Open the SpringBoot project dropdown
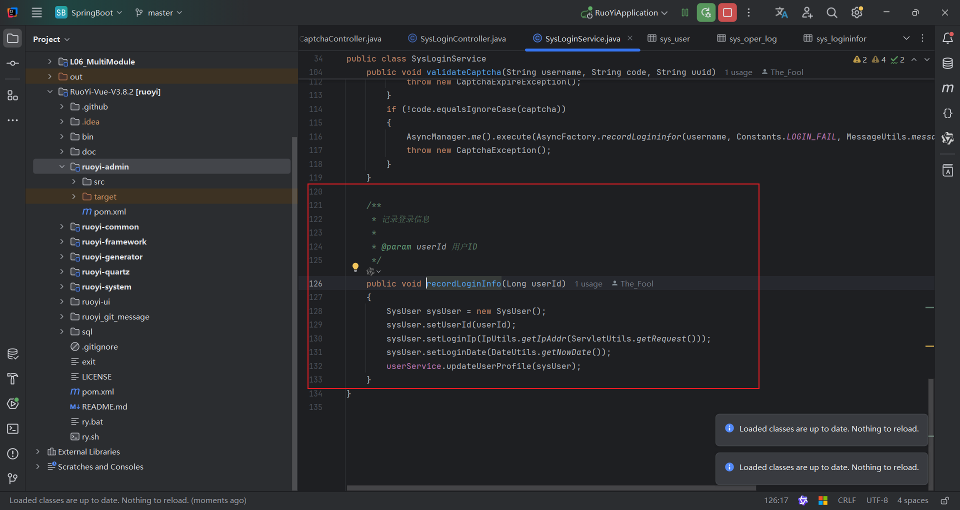The width and height of the screenshot is (960, 510). (x=88, y=12)
